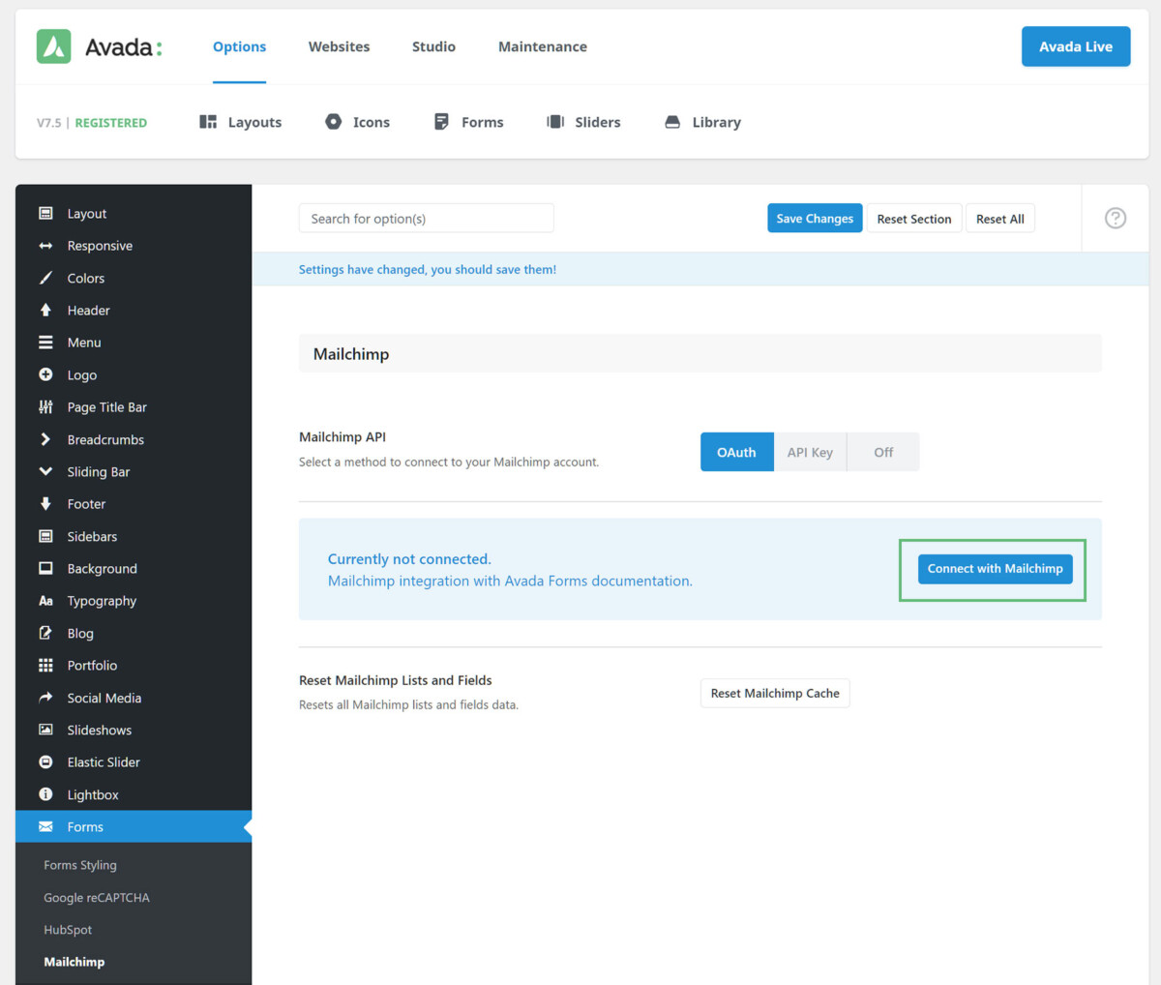Switch to the Websites tab
The width and height of the screenshot is (1161, 985).
[339, 46]
